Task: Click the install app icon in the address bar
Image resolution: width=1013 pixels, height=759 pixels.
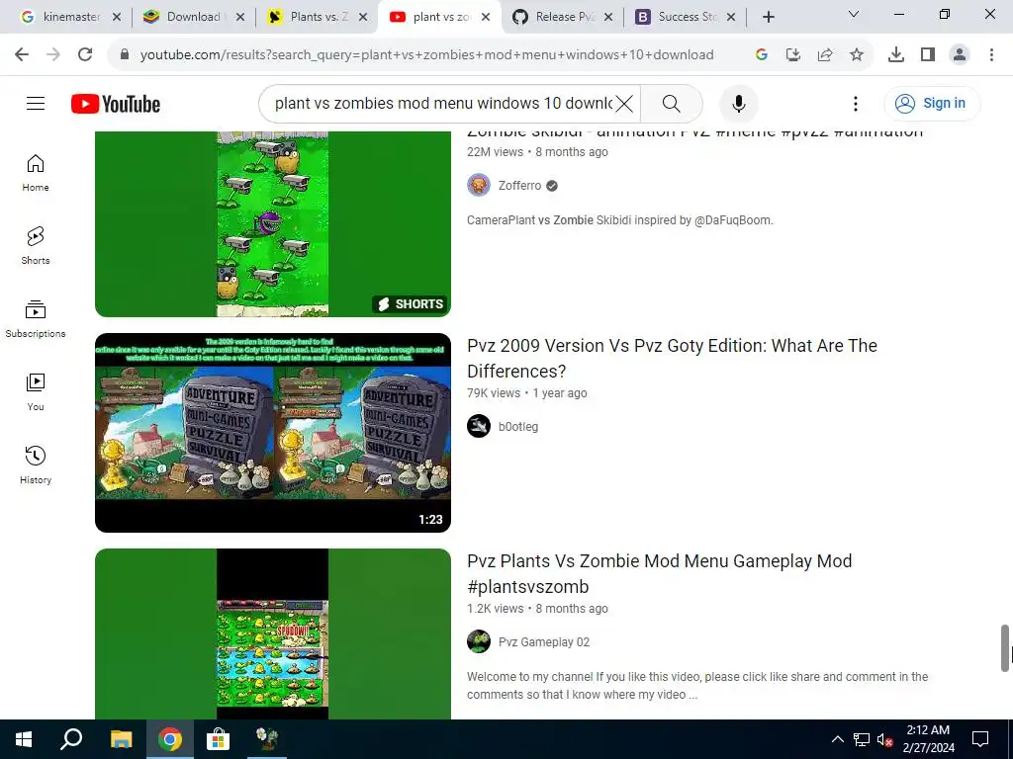Action: point(792,54)
